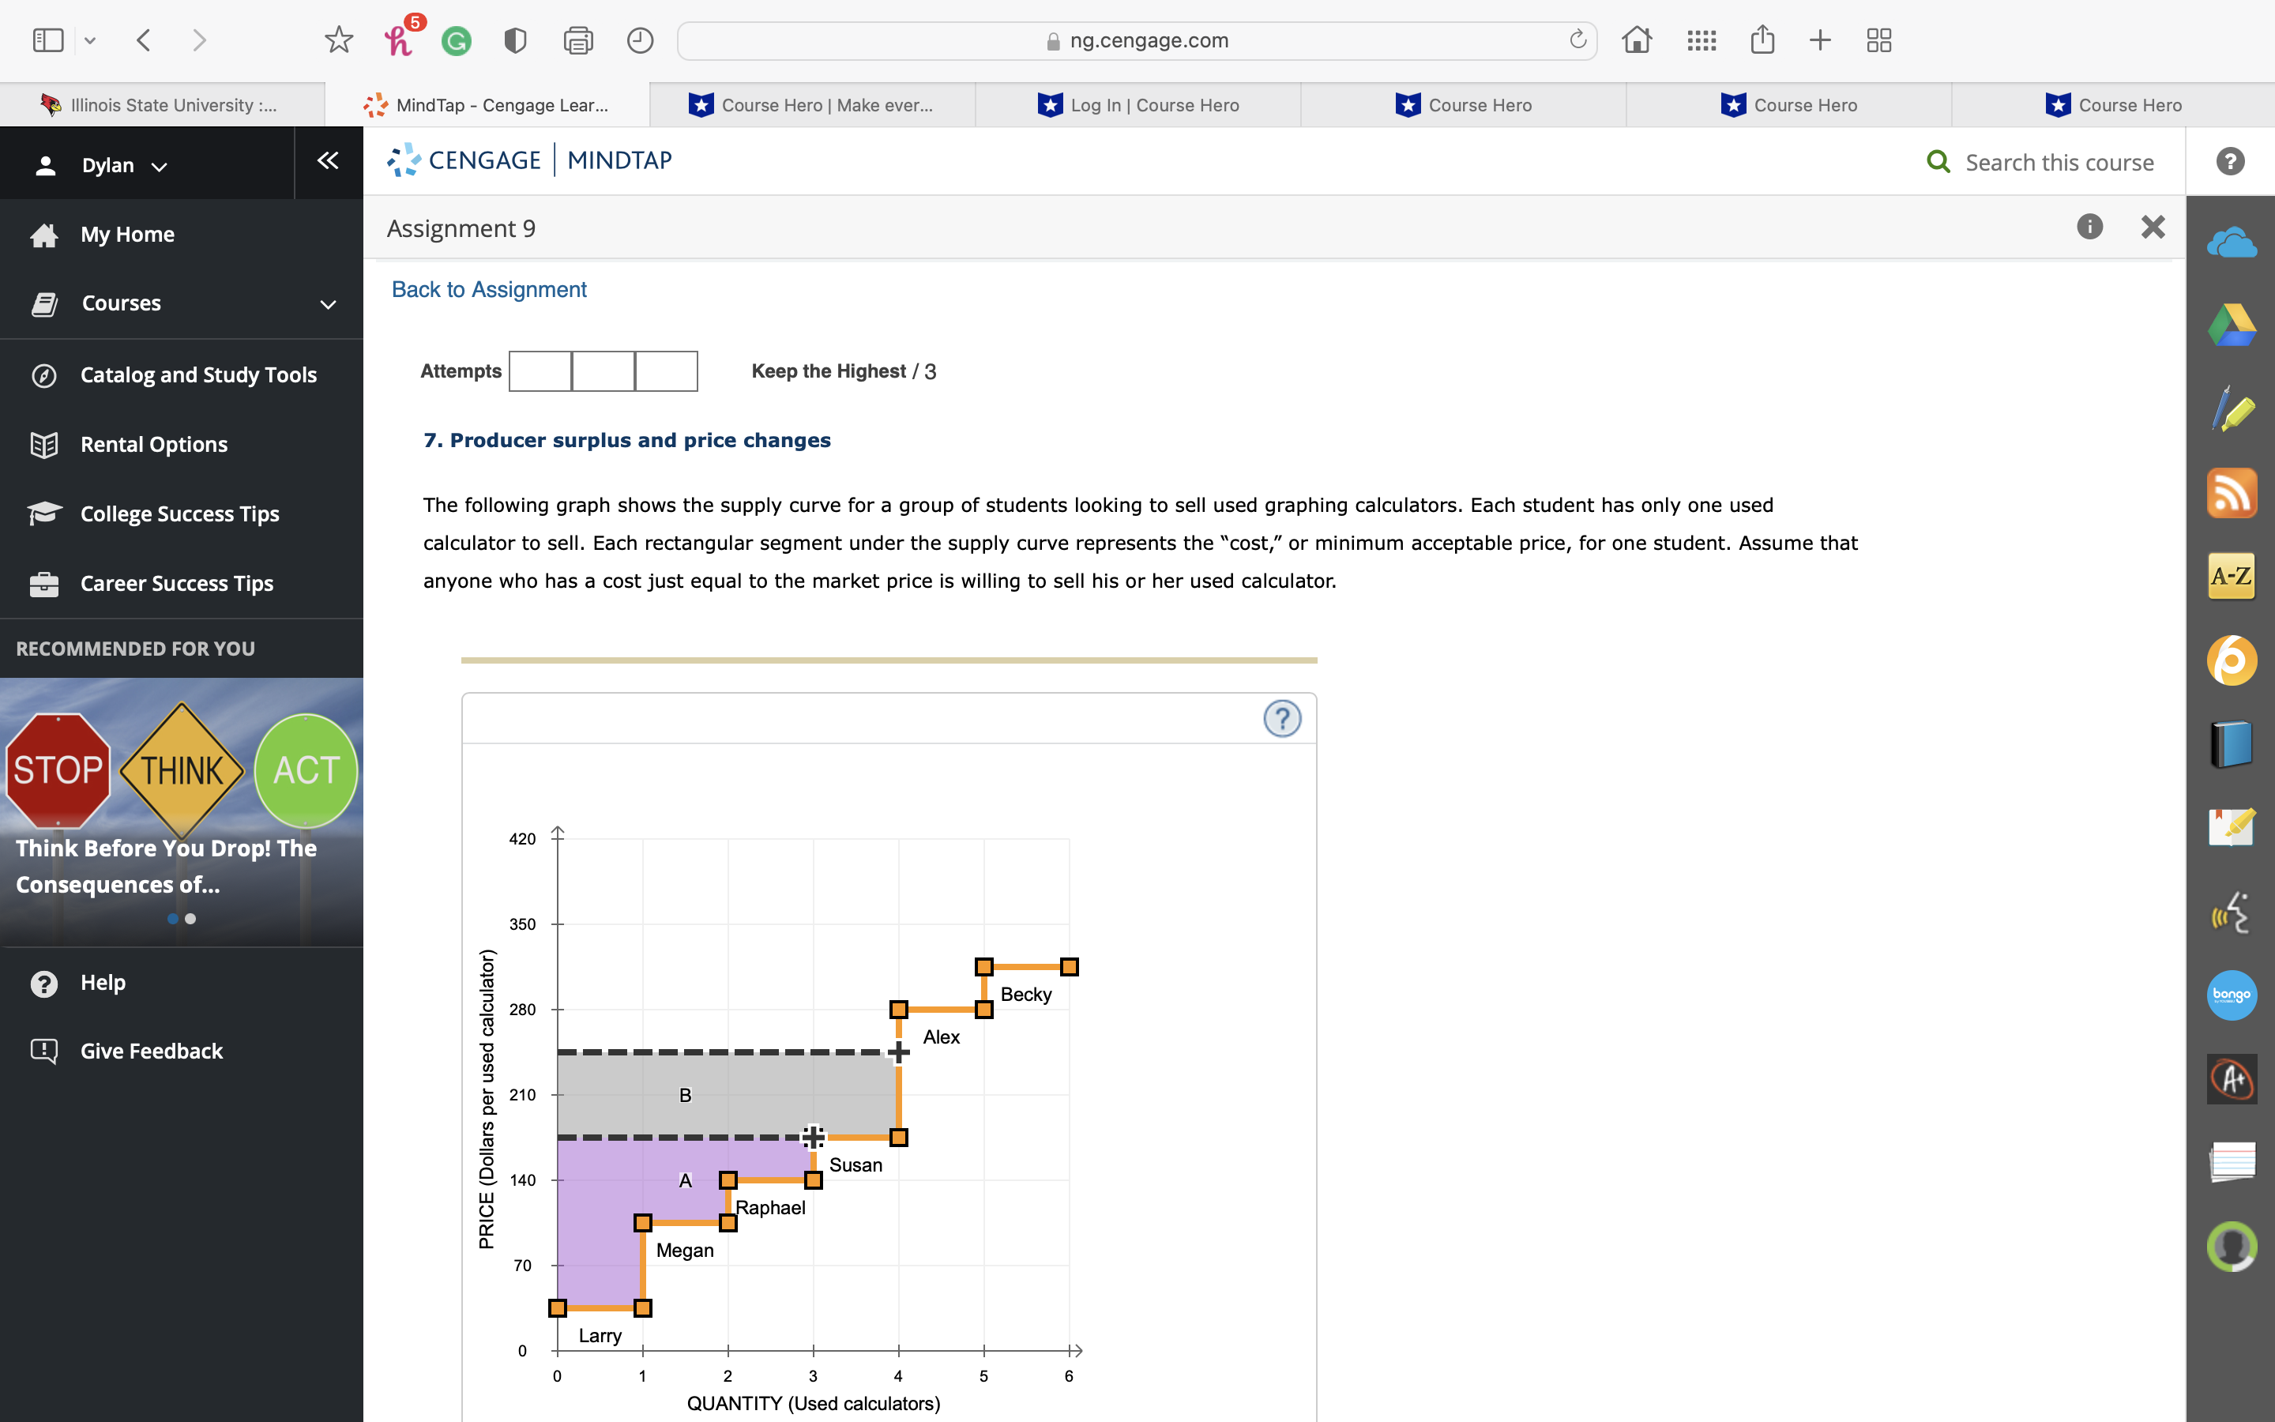Click the Google Drive icon
This screenshot has height=1422, width=2275.
point(2231,326)
